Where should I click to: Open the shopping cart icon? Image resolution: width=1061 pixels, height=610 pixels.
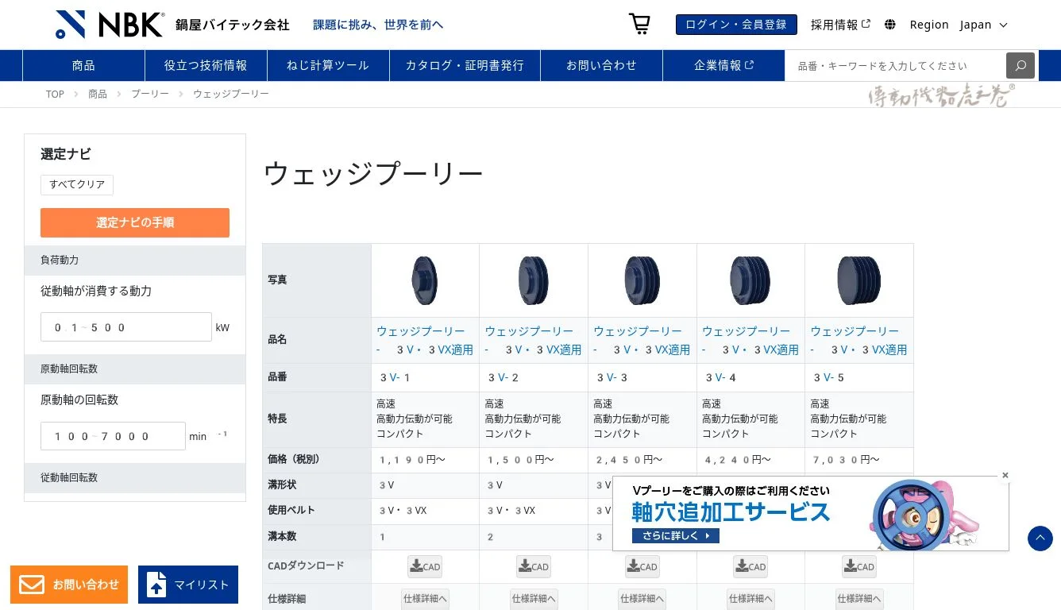tap(639, 24)
